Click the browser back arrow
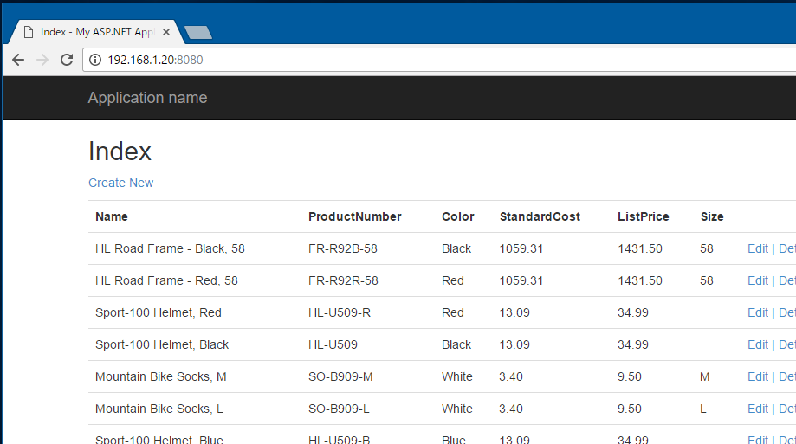796x444 pixels. point(18,60)
